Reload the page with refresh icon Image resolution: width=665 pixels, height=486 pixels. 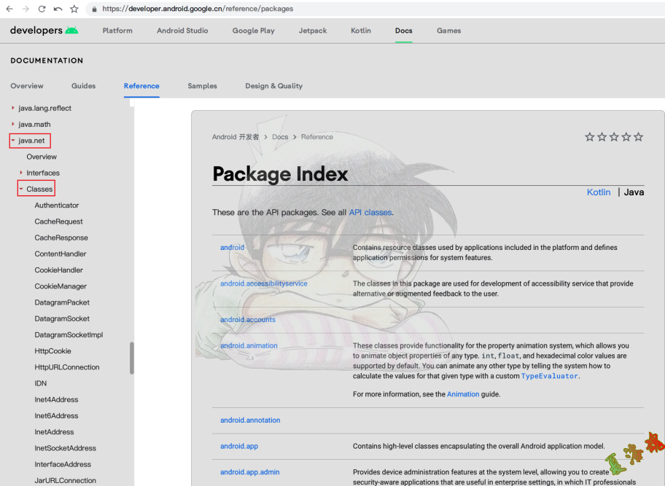[42, 9]
